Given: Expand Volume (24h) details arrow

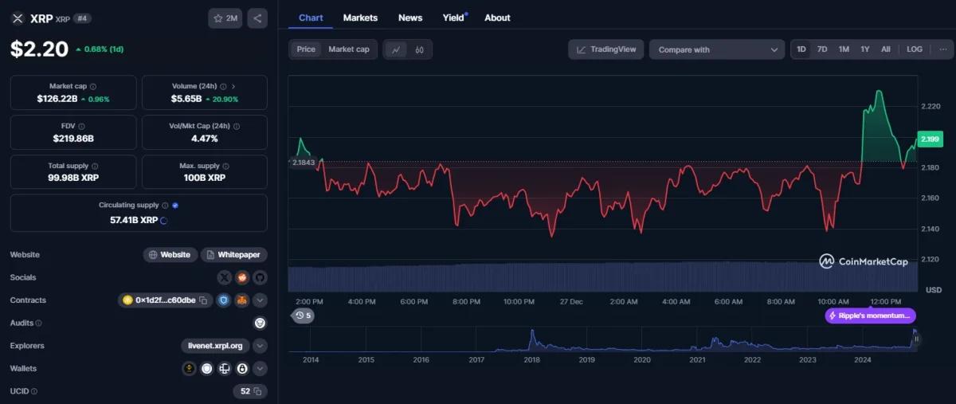Looking at the screenshot, I should (x=233, y=86).
